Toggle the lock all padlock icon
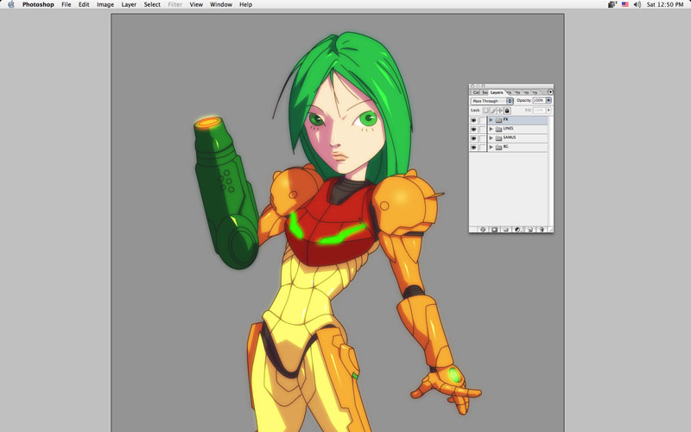This screenshot has height=432, width=691. point(507,111)
